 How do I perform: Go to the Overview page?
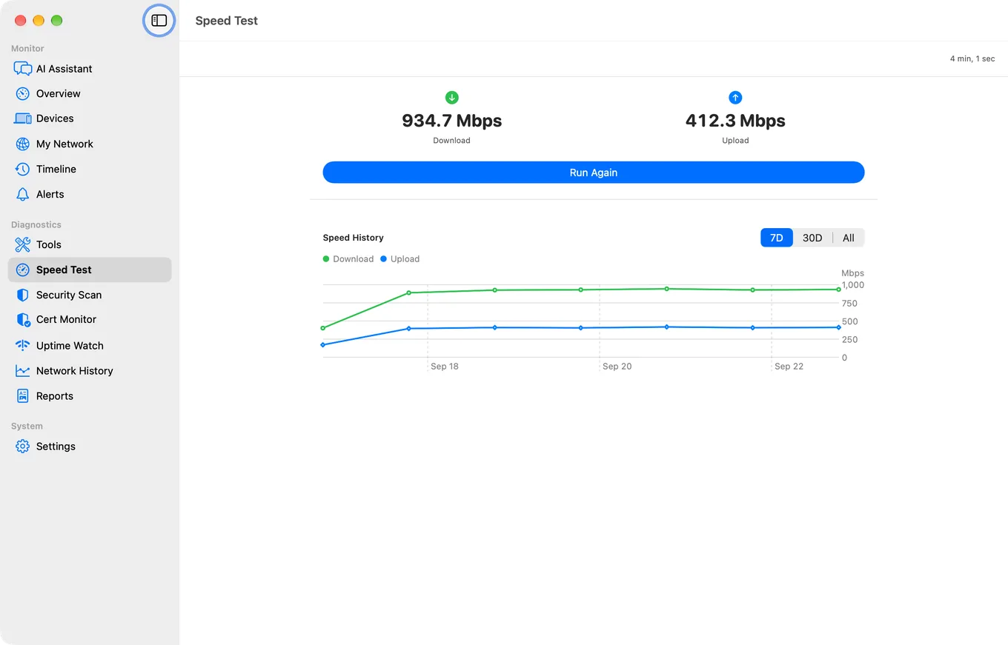pos(90,93)
